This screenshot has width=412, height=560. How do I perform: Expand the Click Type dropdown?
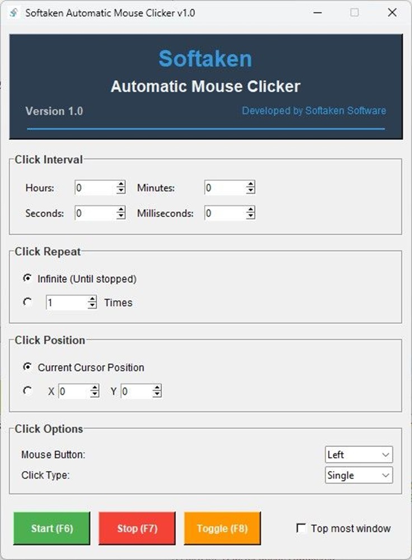359,475
